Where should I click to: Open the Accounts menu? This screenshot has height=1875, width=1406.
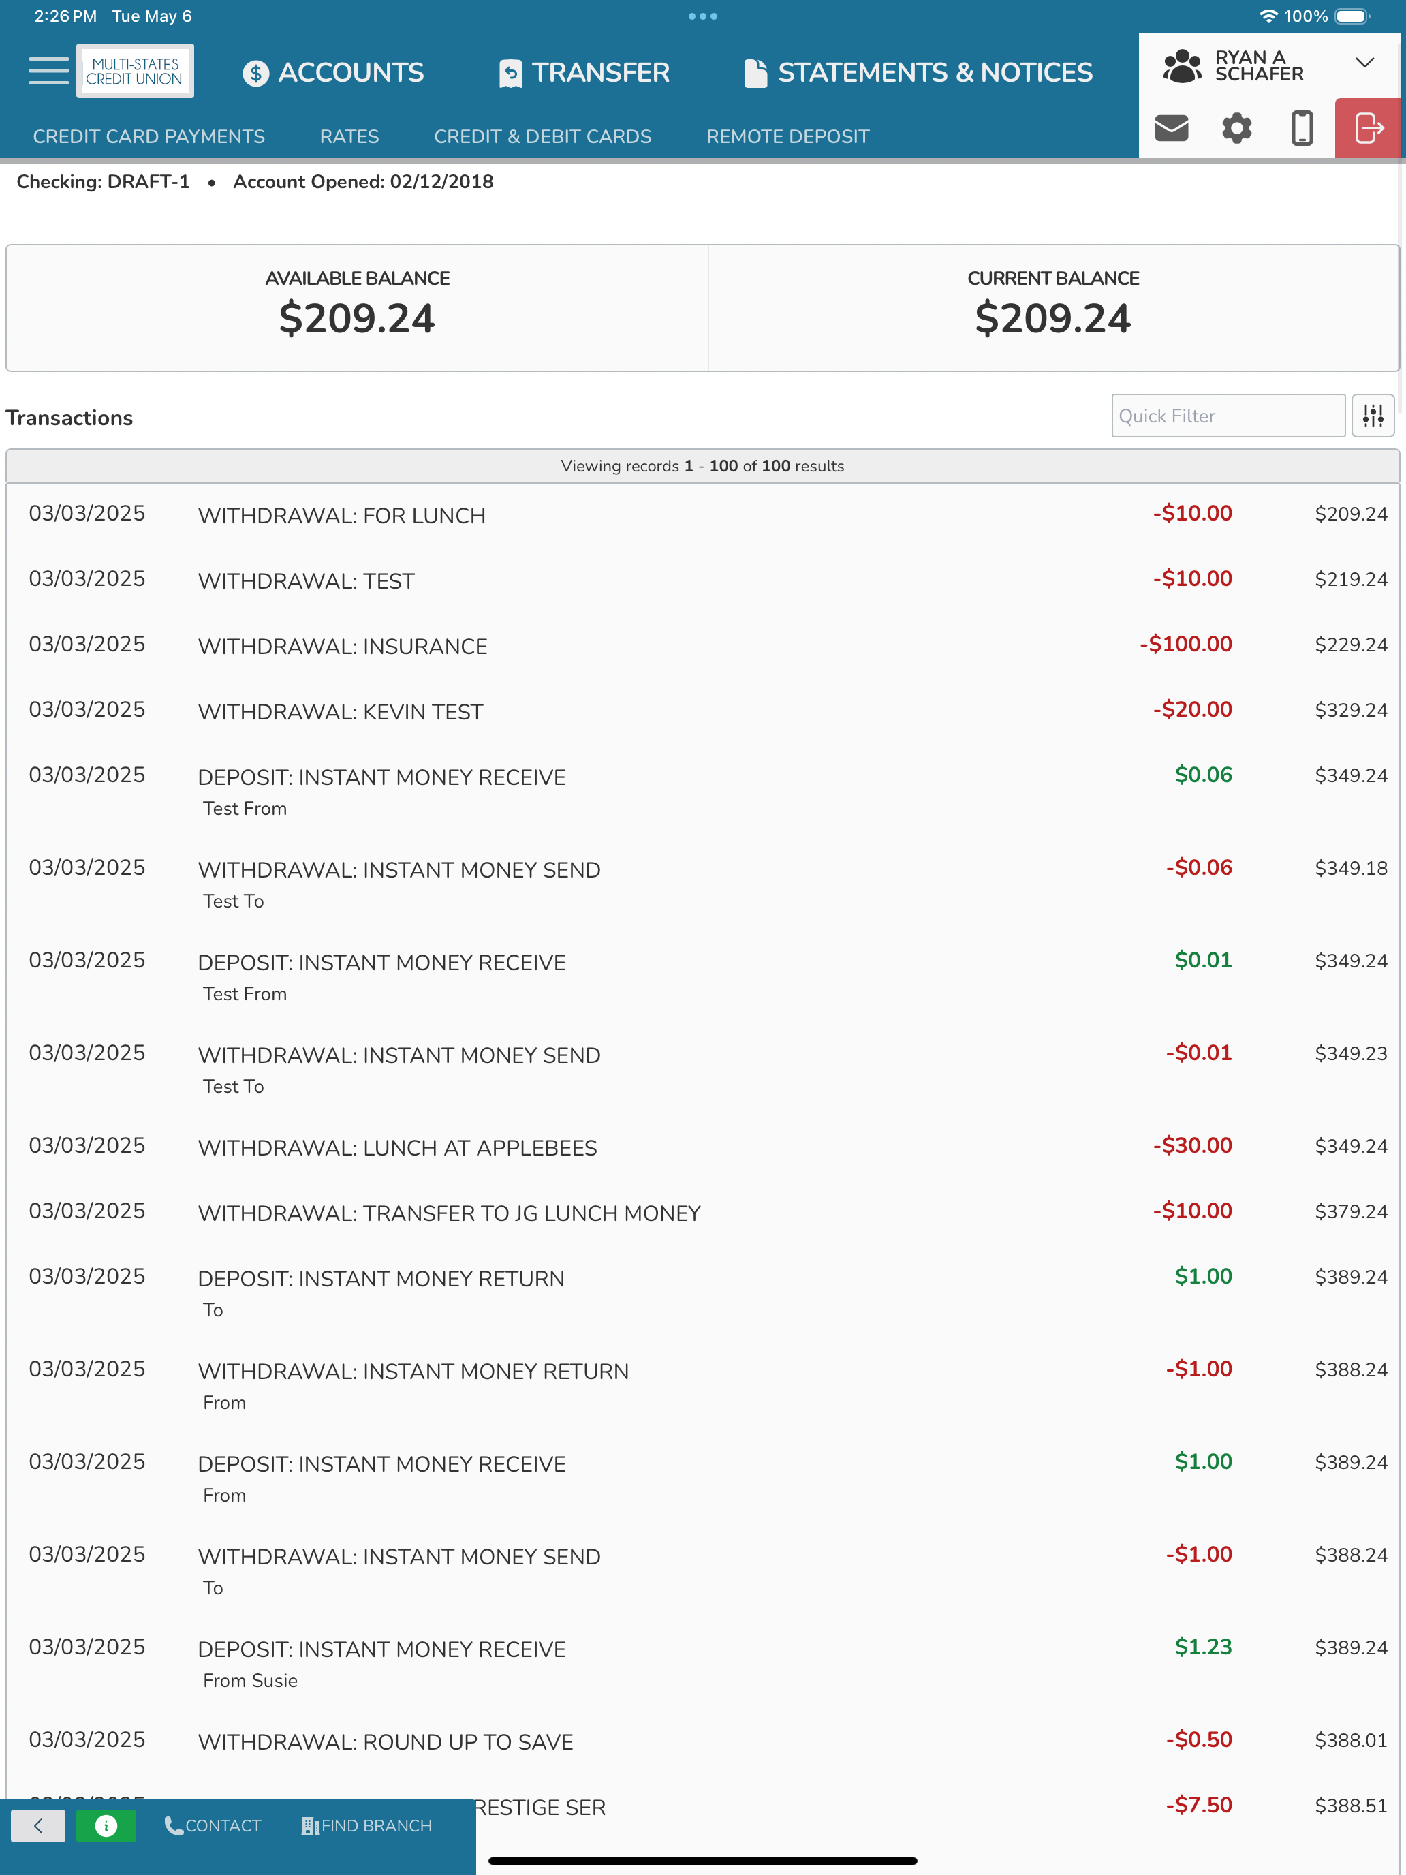(333, 73)
